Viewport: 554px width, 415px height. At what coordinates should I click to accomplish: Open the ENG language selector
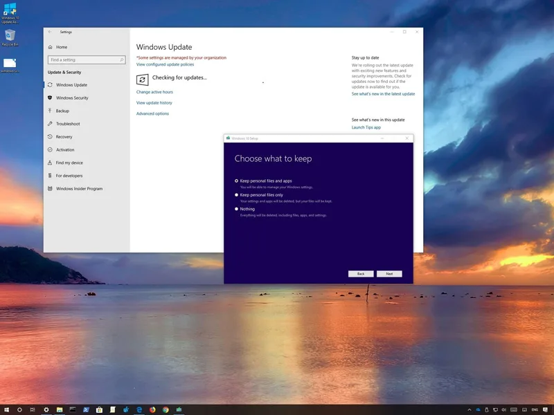[x=535, y=409]
